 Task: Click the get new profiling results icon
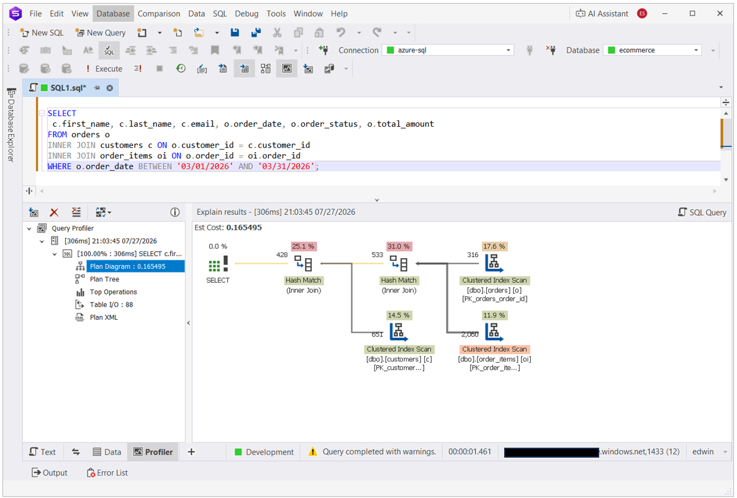[x=34, y=212]
